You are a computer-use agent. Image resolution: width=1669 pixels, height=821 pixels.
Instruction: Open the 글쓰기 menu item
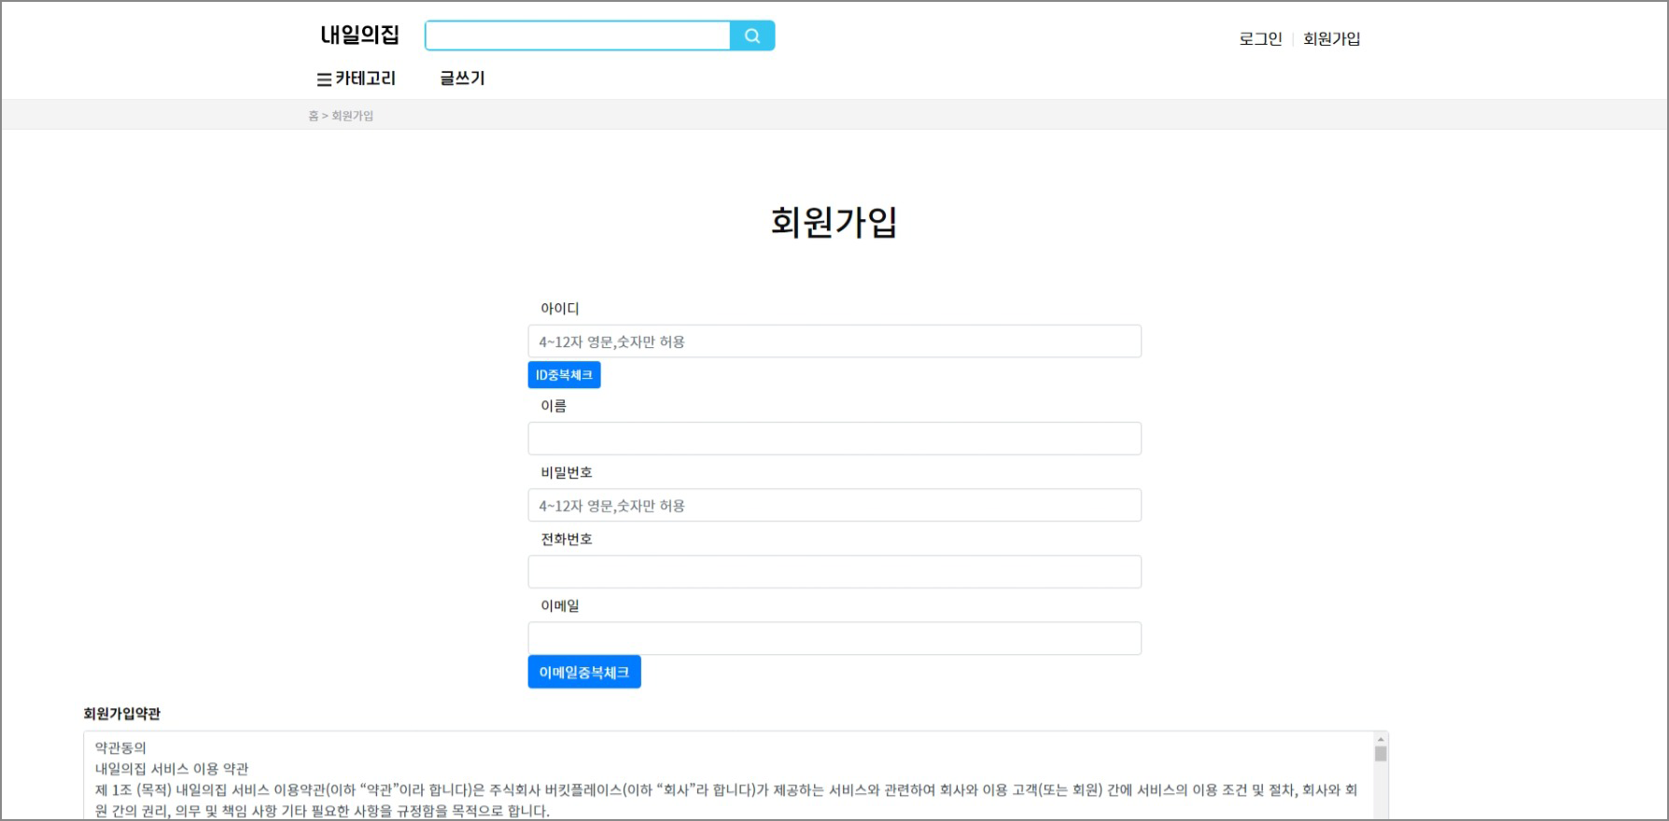click(462, 78)
